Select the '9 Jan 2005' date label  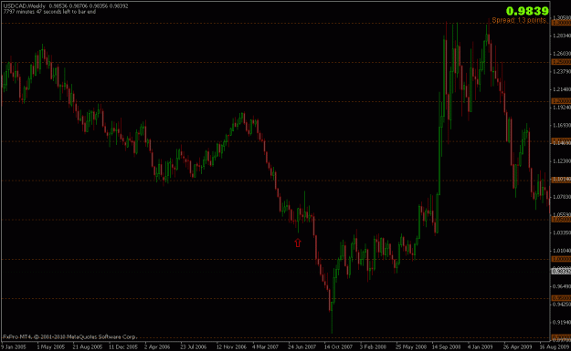[x=15, y=347]
